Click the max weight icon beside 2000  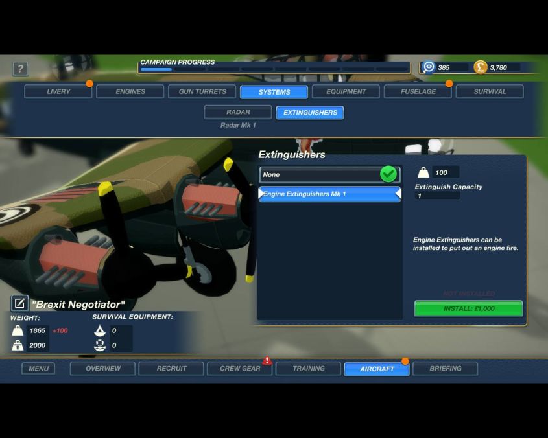18,345
